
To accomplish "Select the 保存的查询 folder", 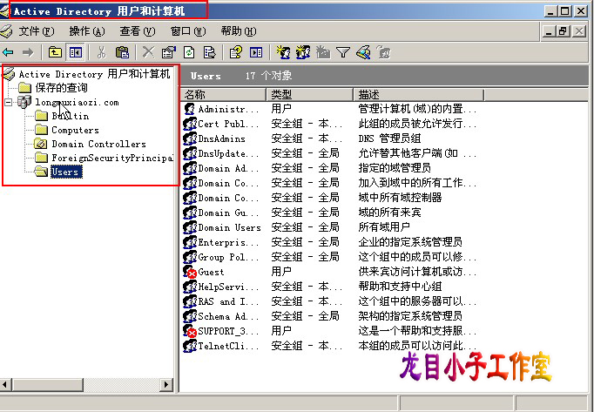I will [61, 88].
